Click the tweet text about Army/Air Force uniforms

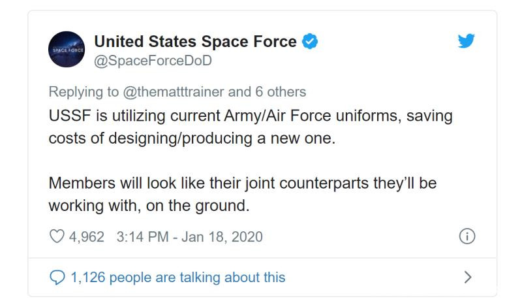coord(251,116)
